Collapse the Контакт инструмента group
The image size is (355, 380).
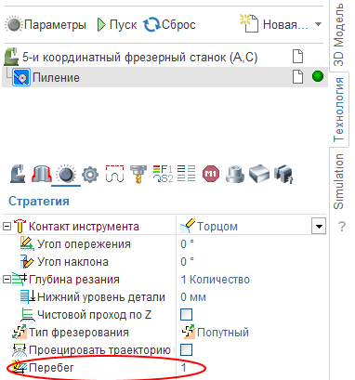(7, 227)
